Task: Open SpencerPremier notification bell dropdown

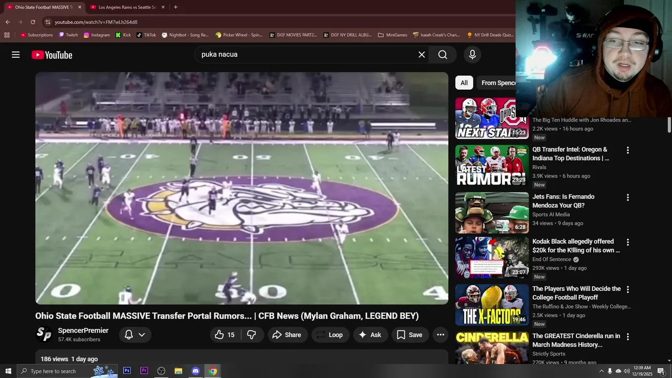Action: click(135, 334)
